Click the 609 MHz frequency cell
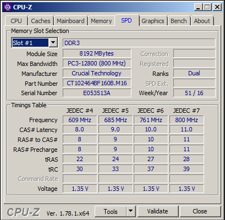This screenshot has width=225, height=220. [x=80, y=120]
